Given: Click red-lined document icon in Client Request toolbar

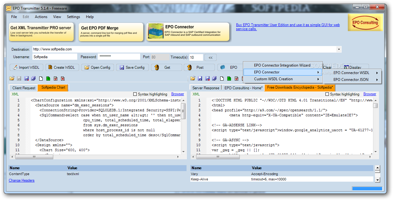Looking at the screenshot, I should (55, 78).
